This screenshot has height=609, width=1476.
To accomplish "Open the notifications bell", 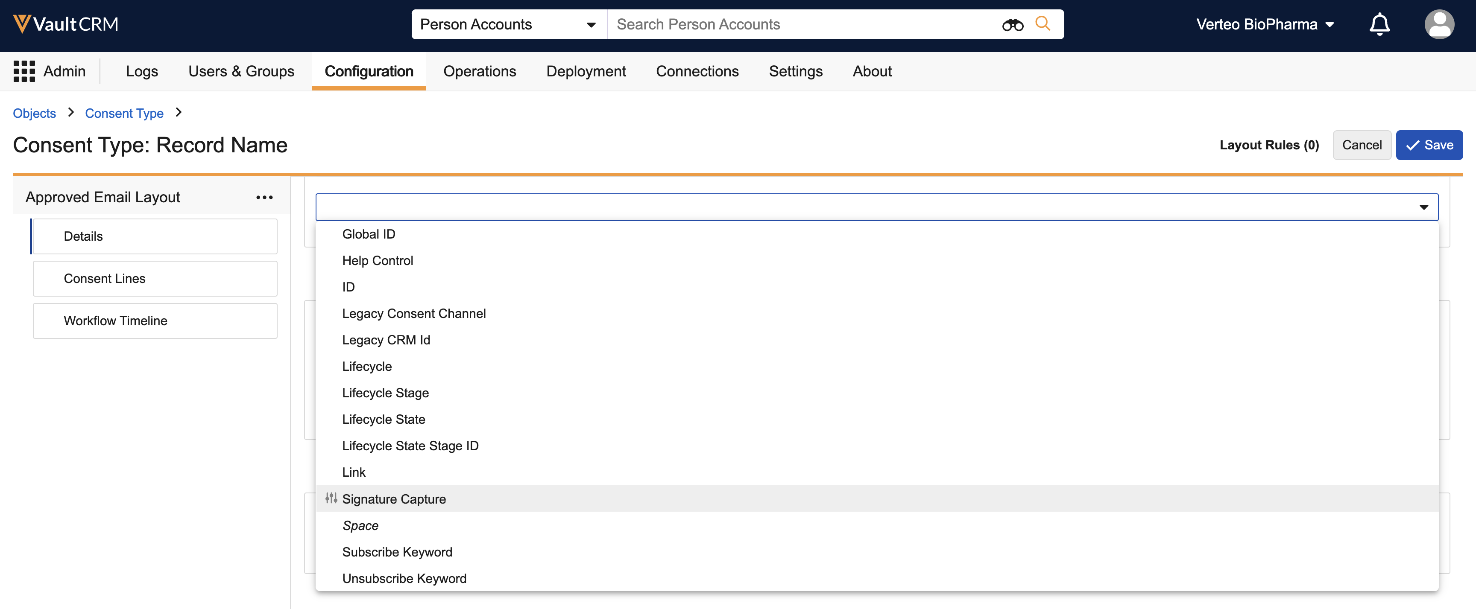I will pos(1379,25).
